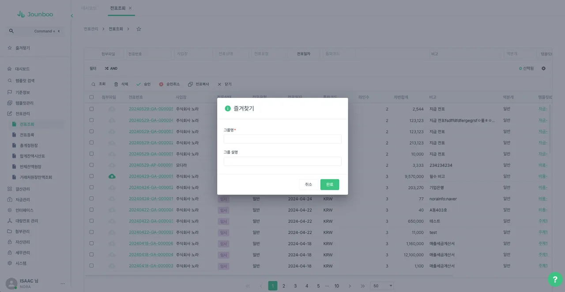565x292 pixels.
Task: Click 전표복사 copy toolbar button
Action: point(199,84)
